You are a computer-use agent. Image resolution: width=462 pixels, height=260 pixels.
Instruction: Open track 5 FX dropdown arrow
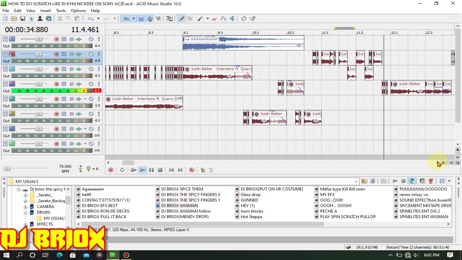pos(85,99)
